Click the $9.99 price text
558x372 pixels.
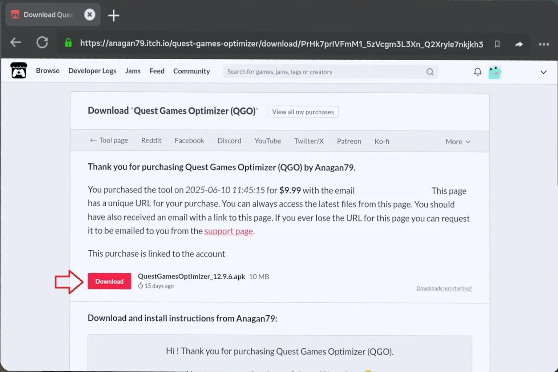[290, 190]
